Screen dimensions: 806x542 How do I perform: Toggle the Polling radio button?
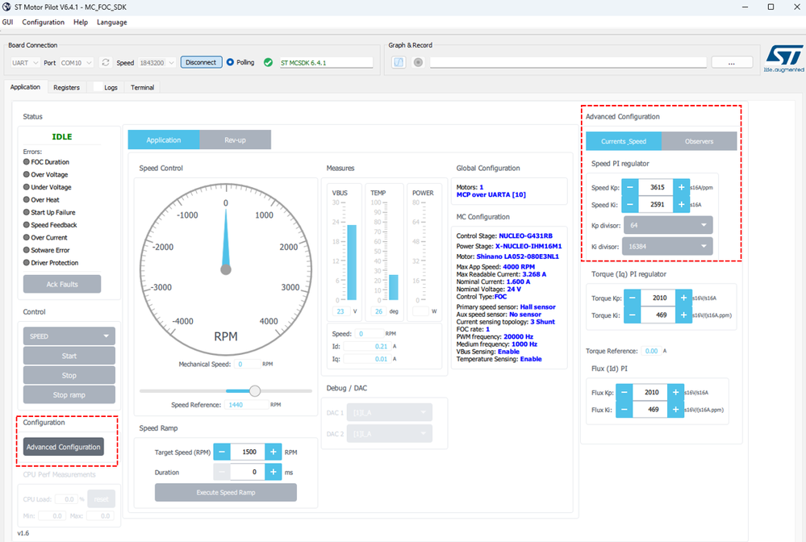tap(230, 62)
